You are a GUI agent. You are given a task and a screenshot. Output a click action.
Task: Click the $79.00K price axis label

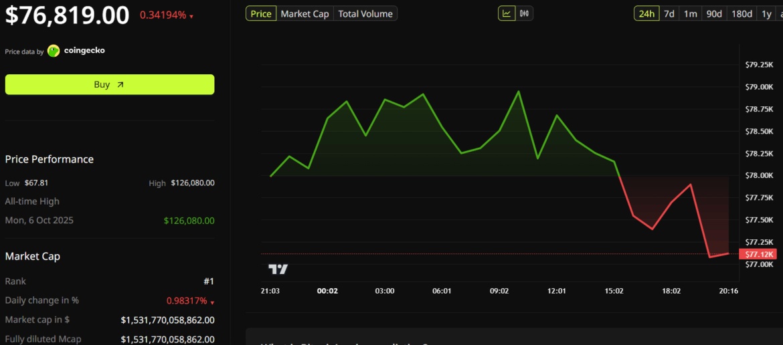759,87
